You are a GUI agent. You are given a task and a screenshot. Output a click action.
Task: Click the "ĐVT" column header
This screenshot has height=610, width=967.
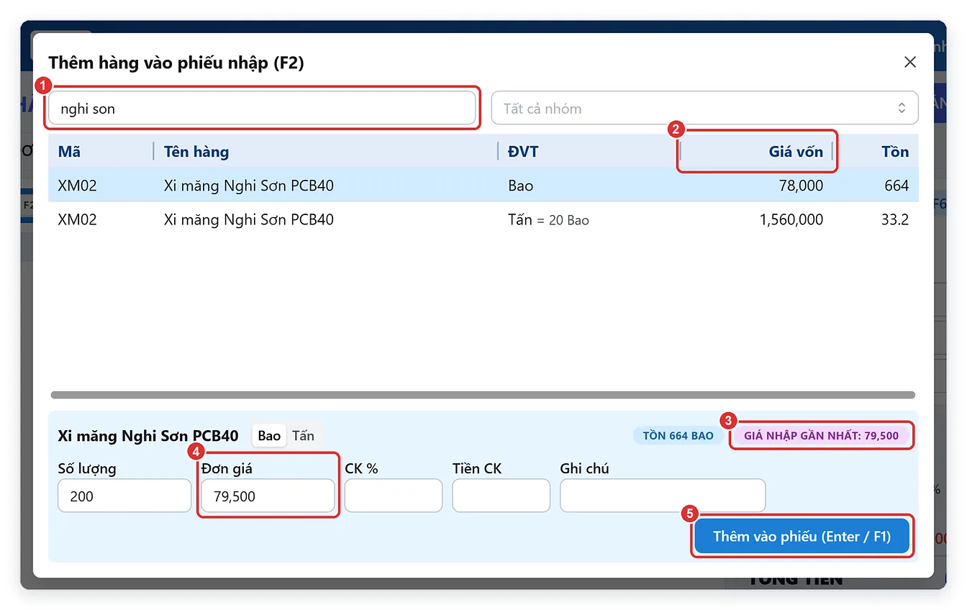(523, 152)
